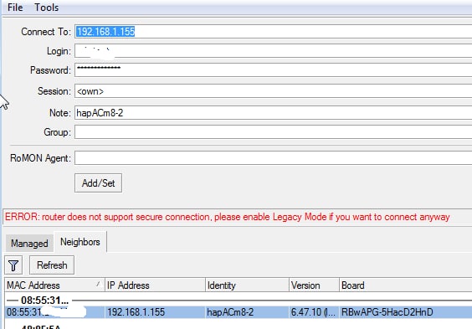Select the Neighbors tab
The image size is (472, 329).
(x=80, y=242)
